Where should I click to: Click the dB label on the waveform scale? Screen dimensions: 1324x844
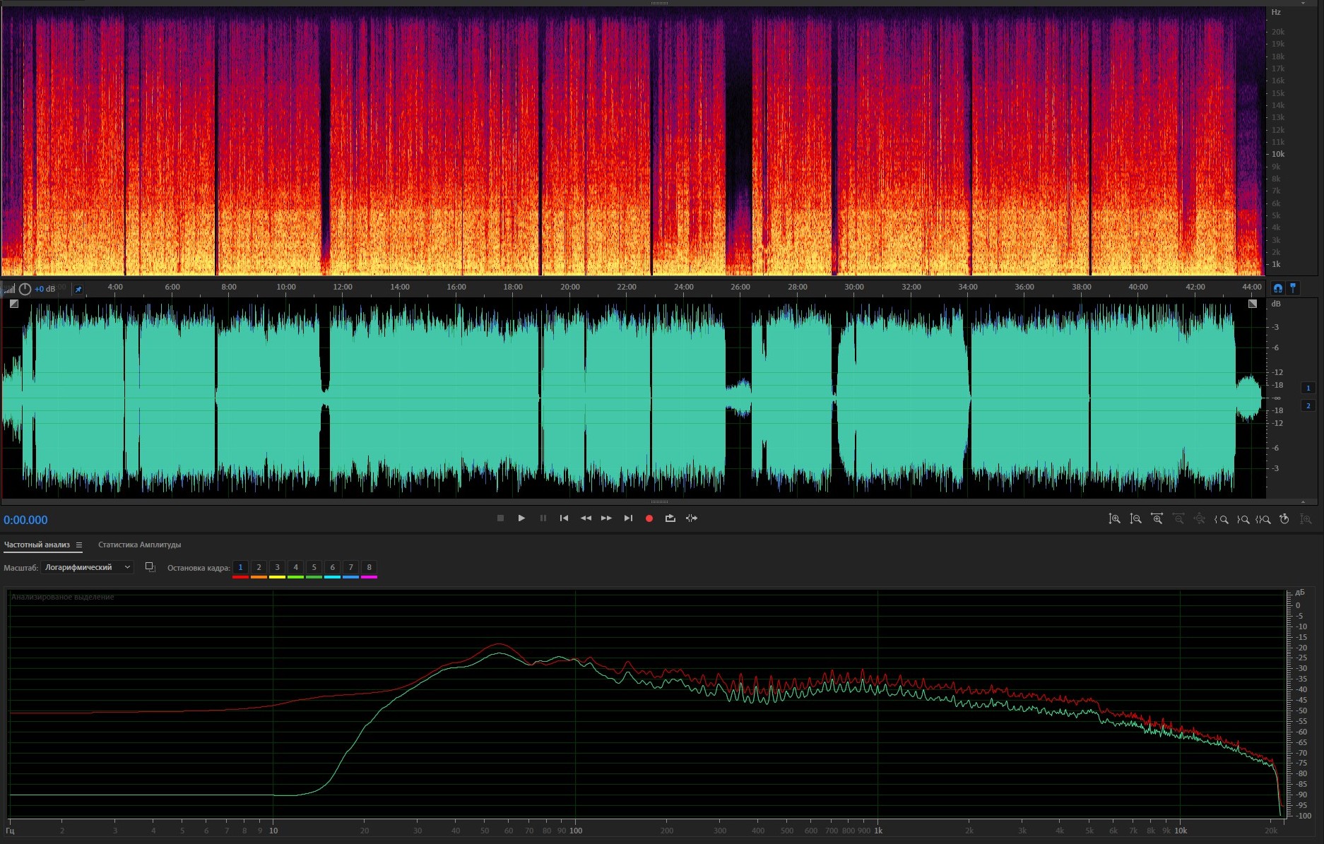(1276, 304)
